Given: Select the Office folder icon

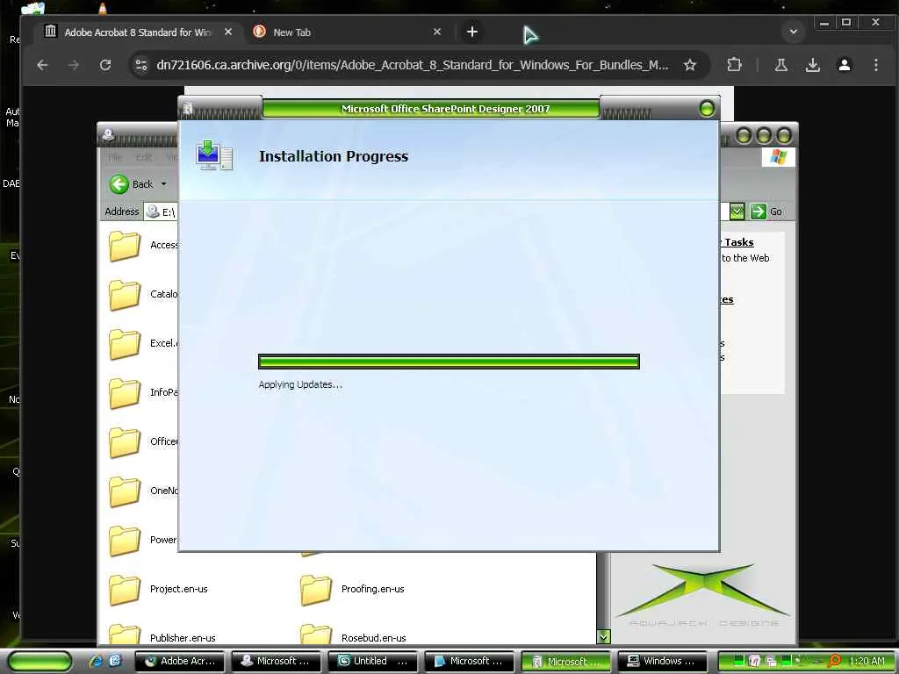Looking at the screenshot, I should [x=125, y=442].
